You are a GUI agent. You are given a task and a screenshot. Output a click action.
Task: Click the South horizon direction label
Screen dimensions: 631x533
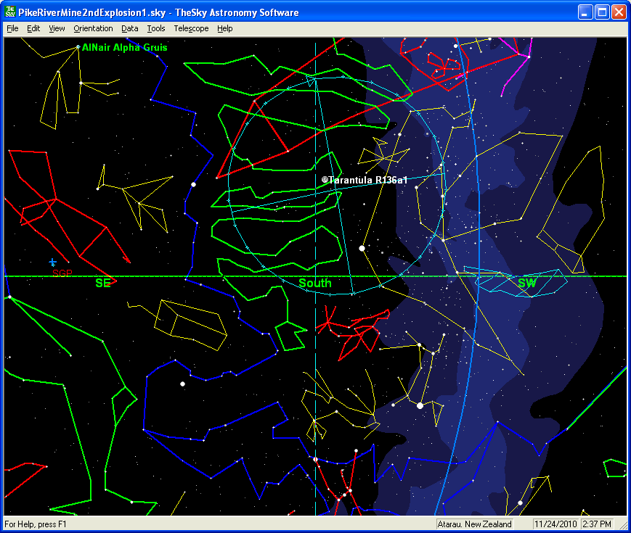pyautogui.click(x=314, y=284)
